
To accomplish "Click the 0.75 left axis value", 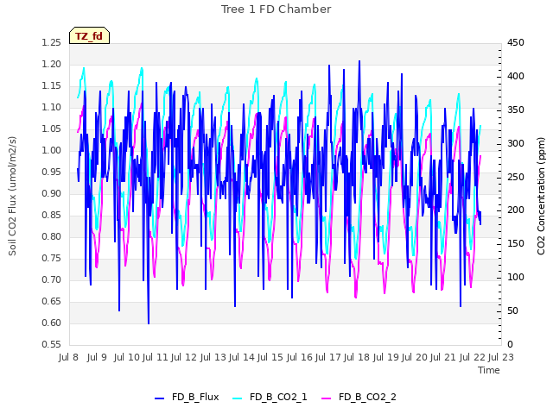I will (x=52, y=259).
